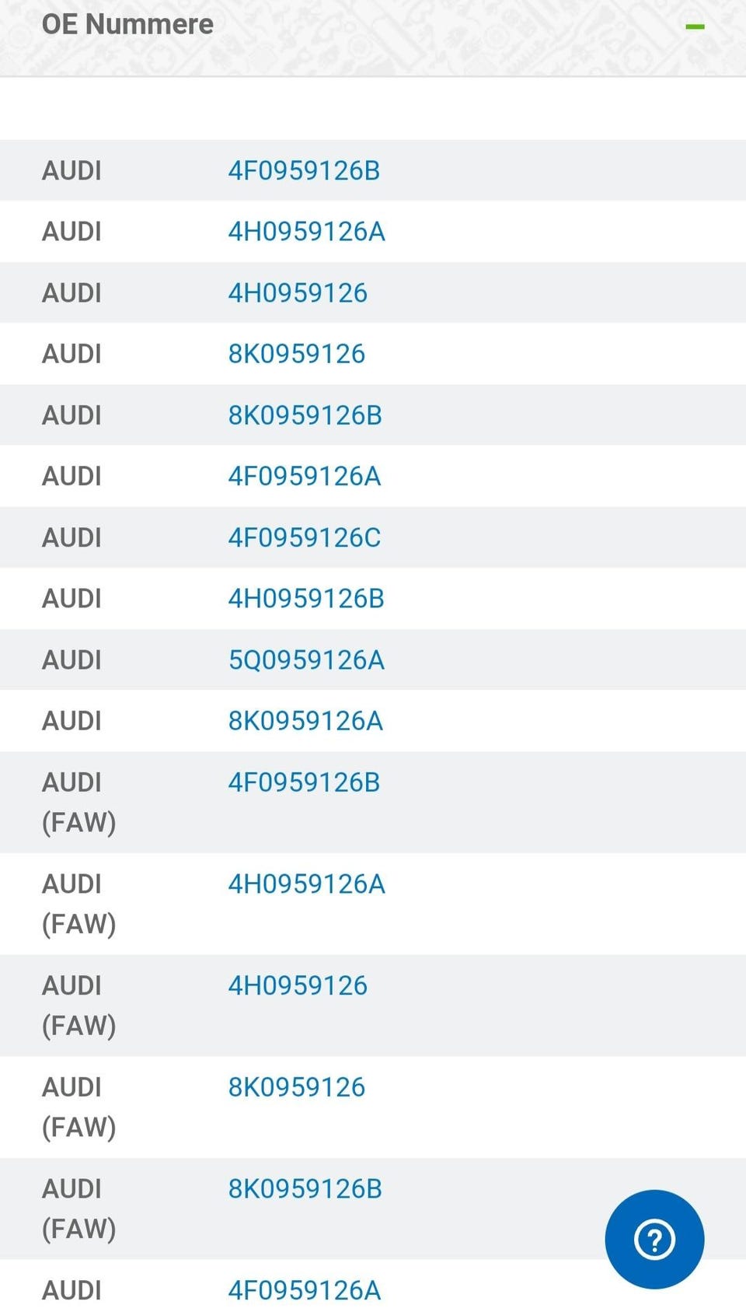The height and width of the screenshot is (1312, 746).
Task: Open AUDI (FAW) 4F0959126B link
Action: (304, 782)
